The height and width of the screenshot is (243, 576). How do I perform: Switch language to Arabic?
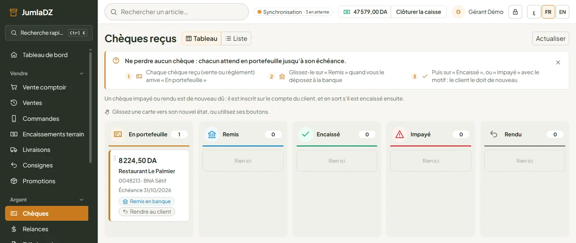click(x=534, y=12)
